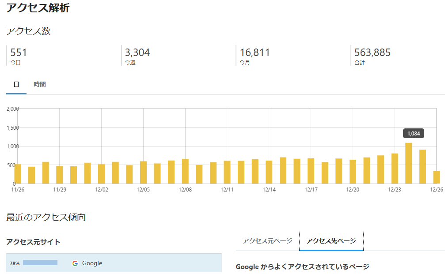The width and height of the screenshot is (445, 274).
Task: Click the 12/14 x-axis date label
Action: (269, 190)
